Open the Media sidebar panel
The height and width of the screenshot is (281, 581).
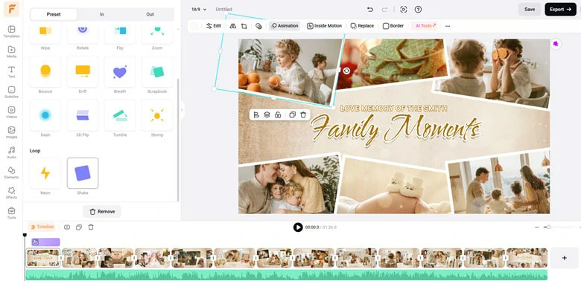pos(11,52)
